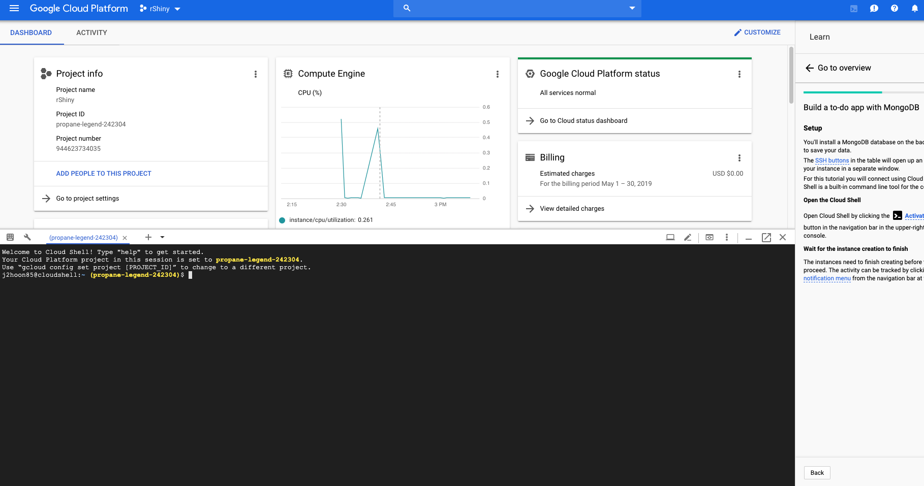Close the propane-legend-242304 terminal tab
This screenshot has width=924, height=486.
[125, 238]
